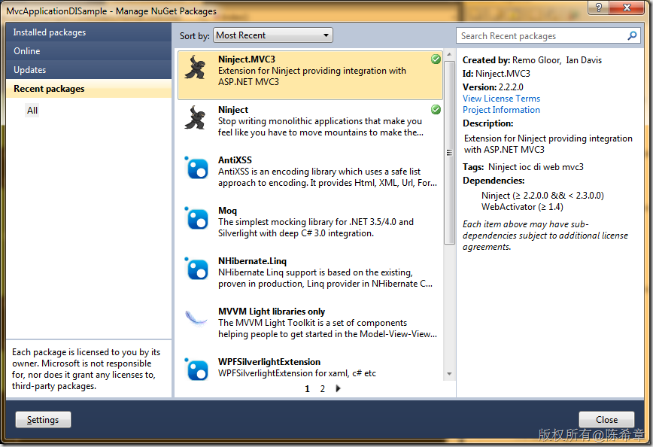The width and height of the screenshot is (653, 447).
Task: Click the help question mark button
Action: 598,8
